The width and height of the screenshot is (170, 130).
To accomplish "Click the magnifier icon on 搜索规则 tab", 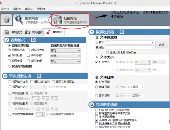I will [x=19, y=20].
